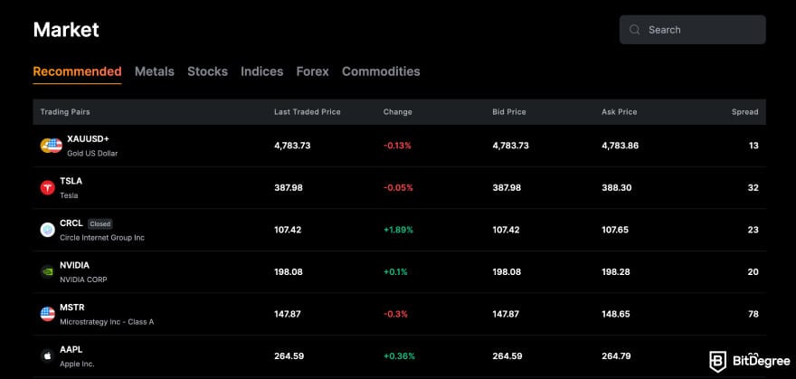This screenshot has height=379, width=796.
Task: Focus the Search input field
Action: [693, 30]
